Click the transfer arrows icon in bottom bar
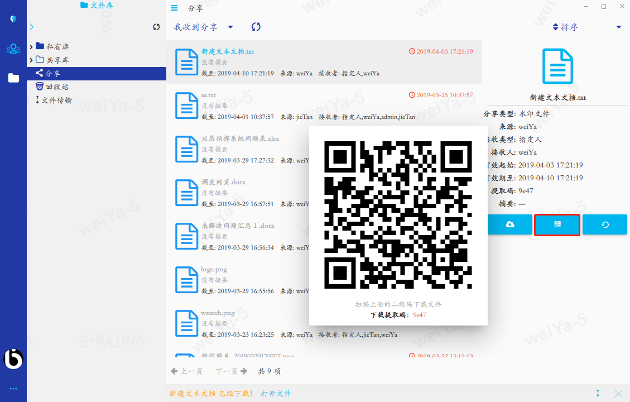This screenshot has width=630, height=402. coord(598,393)
